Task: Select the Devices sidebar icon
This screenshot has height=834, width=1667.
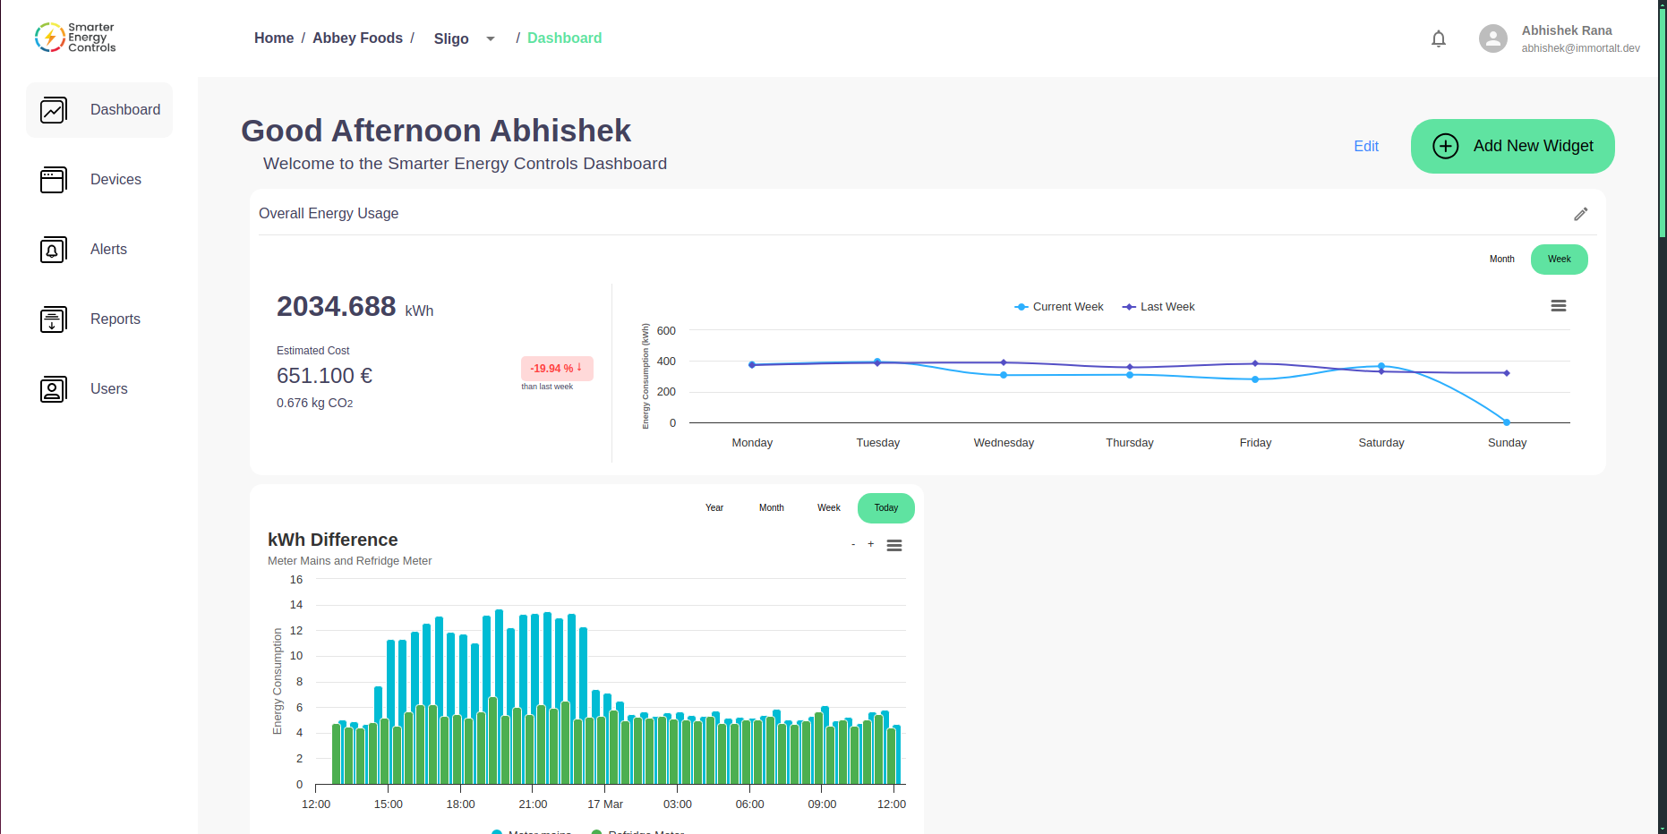Action: tap(54, 179)
